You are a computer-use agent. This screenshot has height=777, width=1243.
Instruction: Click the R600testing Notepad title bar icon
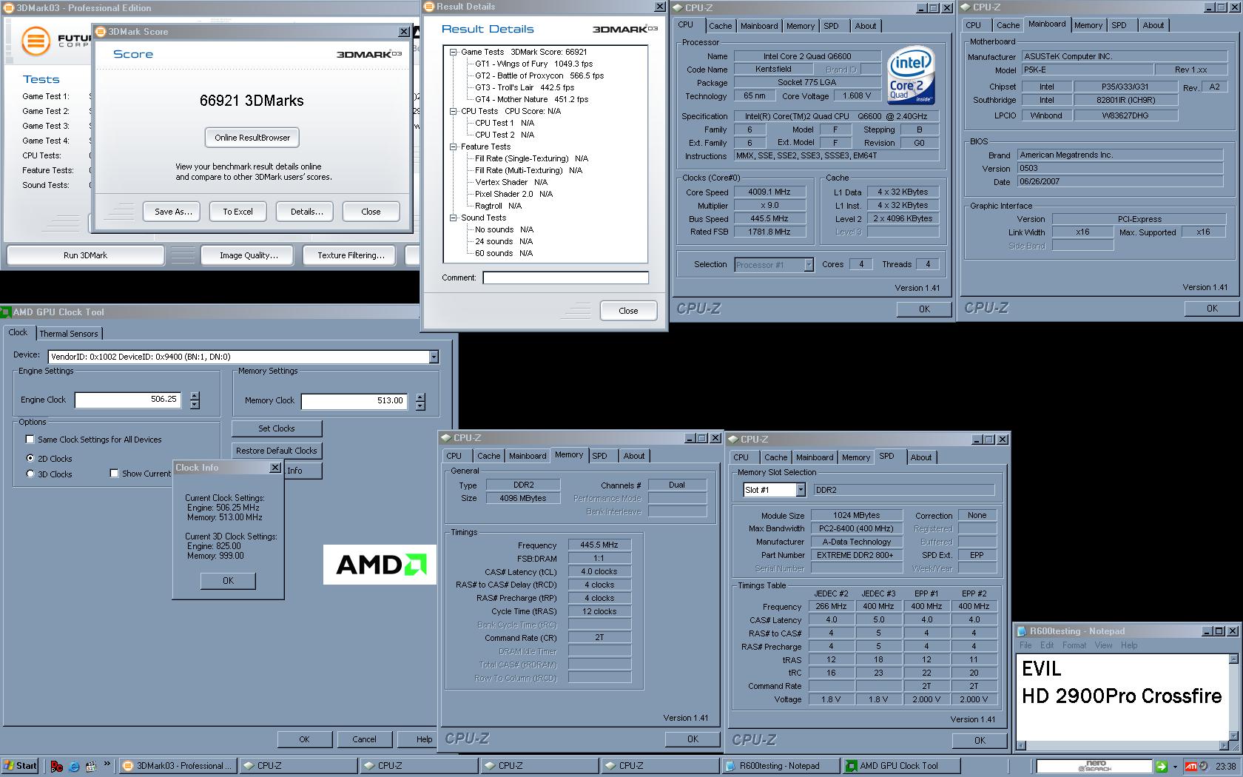[x=1023, y=631]
